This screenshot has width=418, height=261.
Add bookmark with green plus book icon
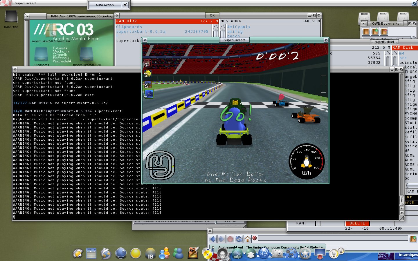375,31
